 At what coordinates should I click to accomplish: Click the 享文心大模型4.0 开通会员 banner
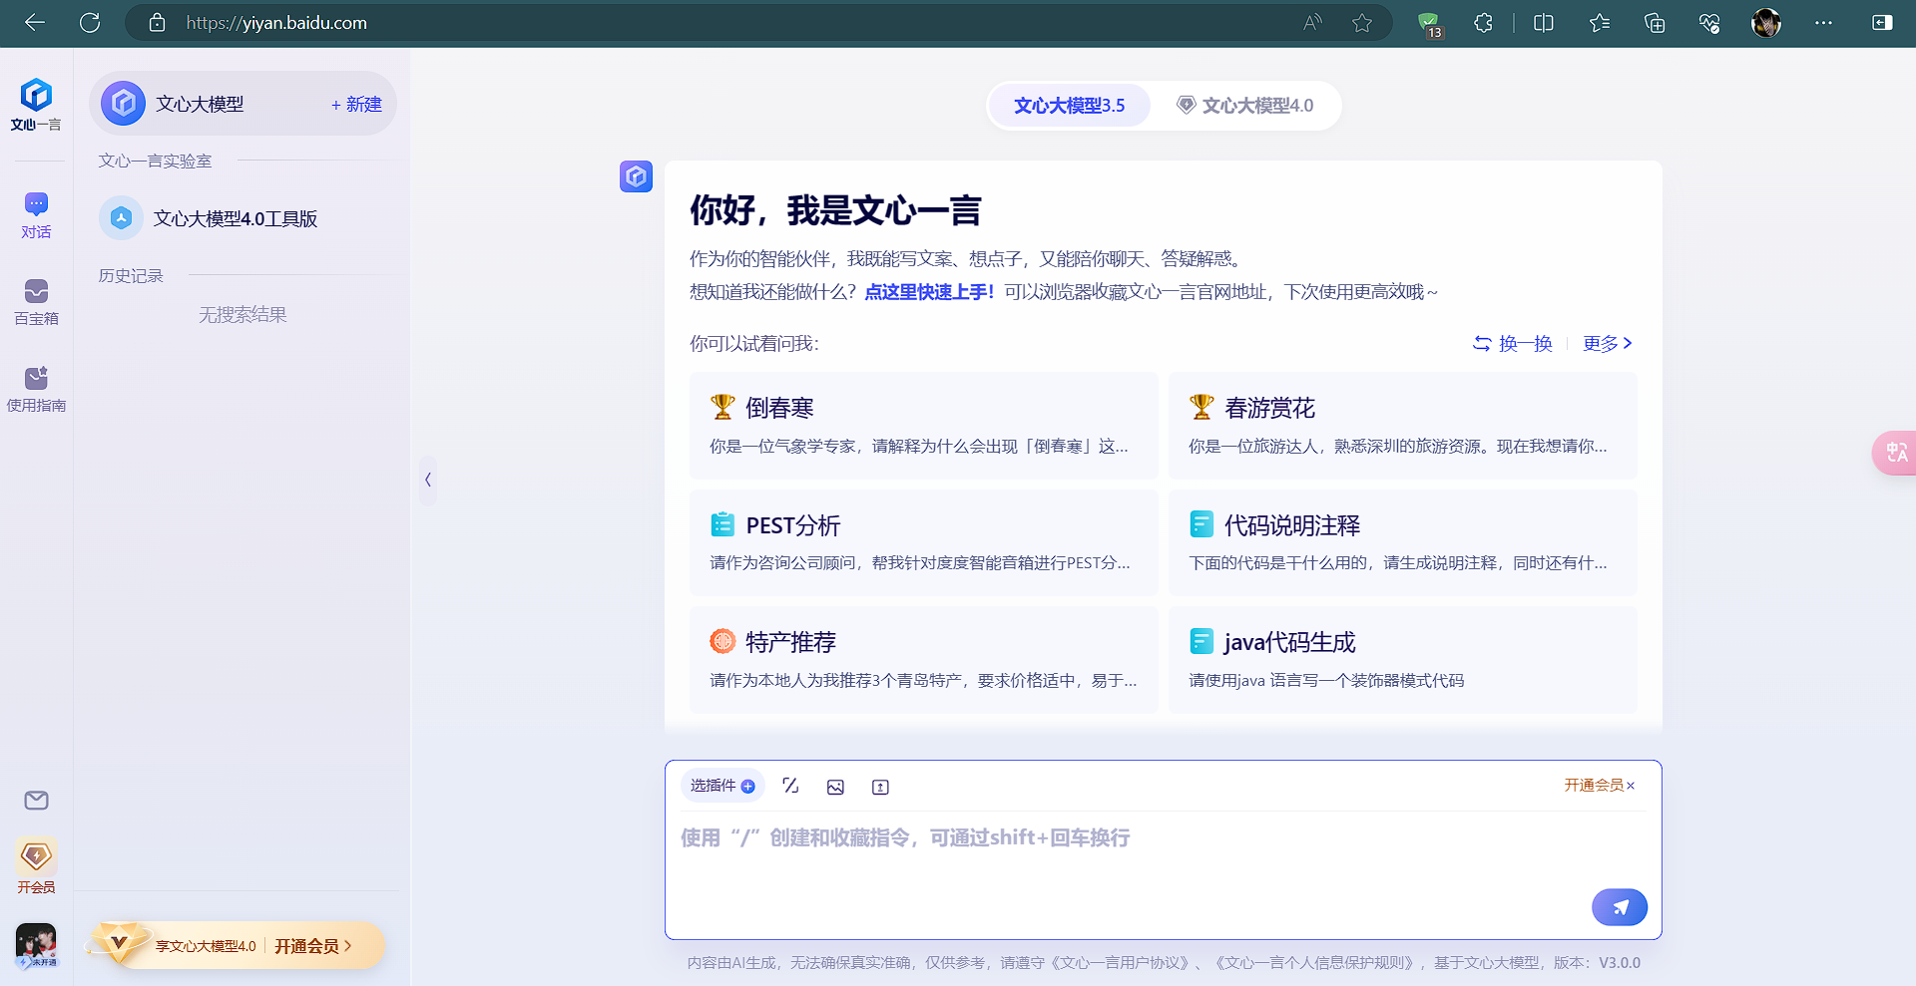click(x=238, y=945)
